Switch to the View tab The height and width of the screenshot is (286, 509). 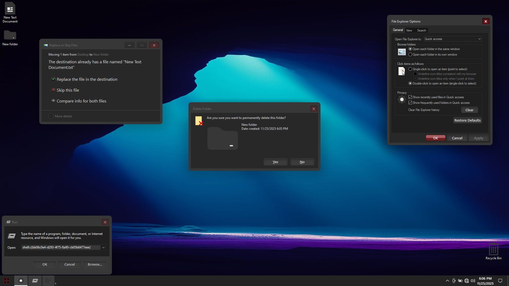(409, 30)
